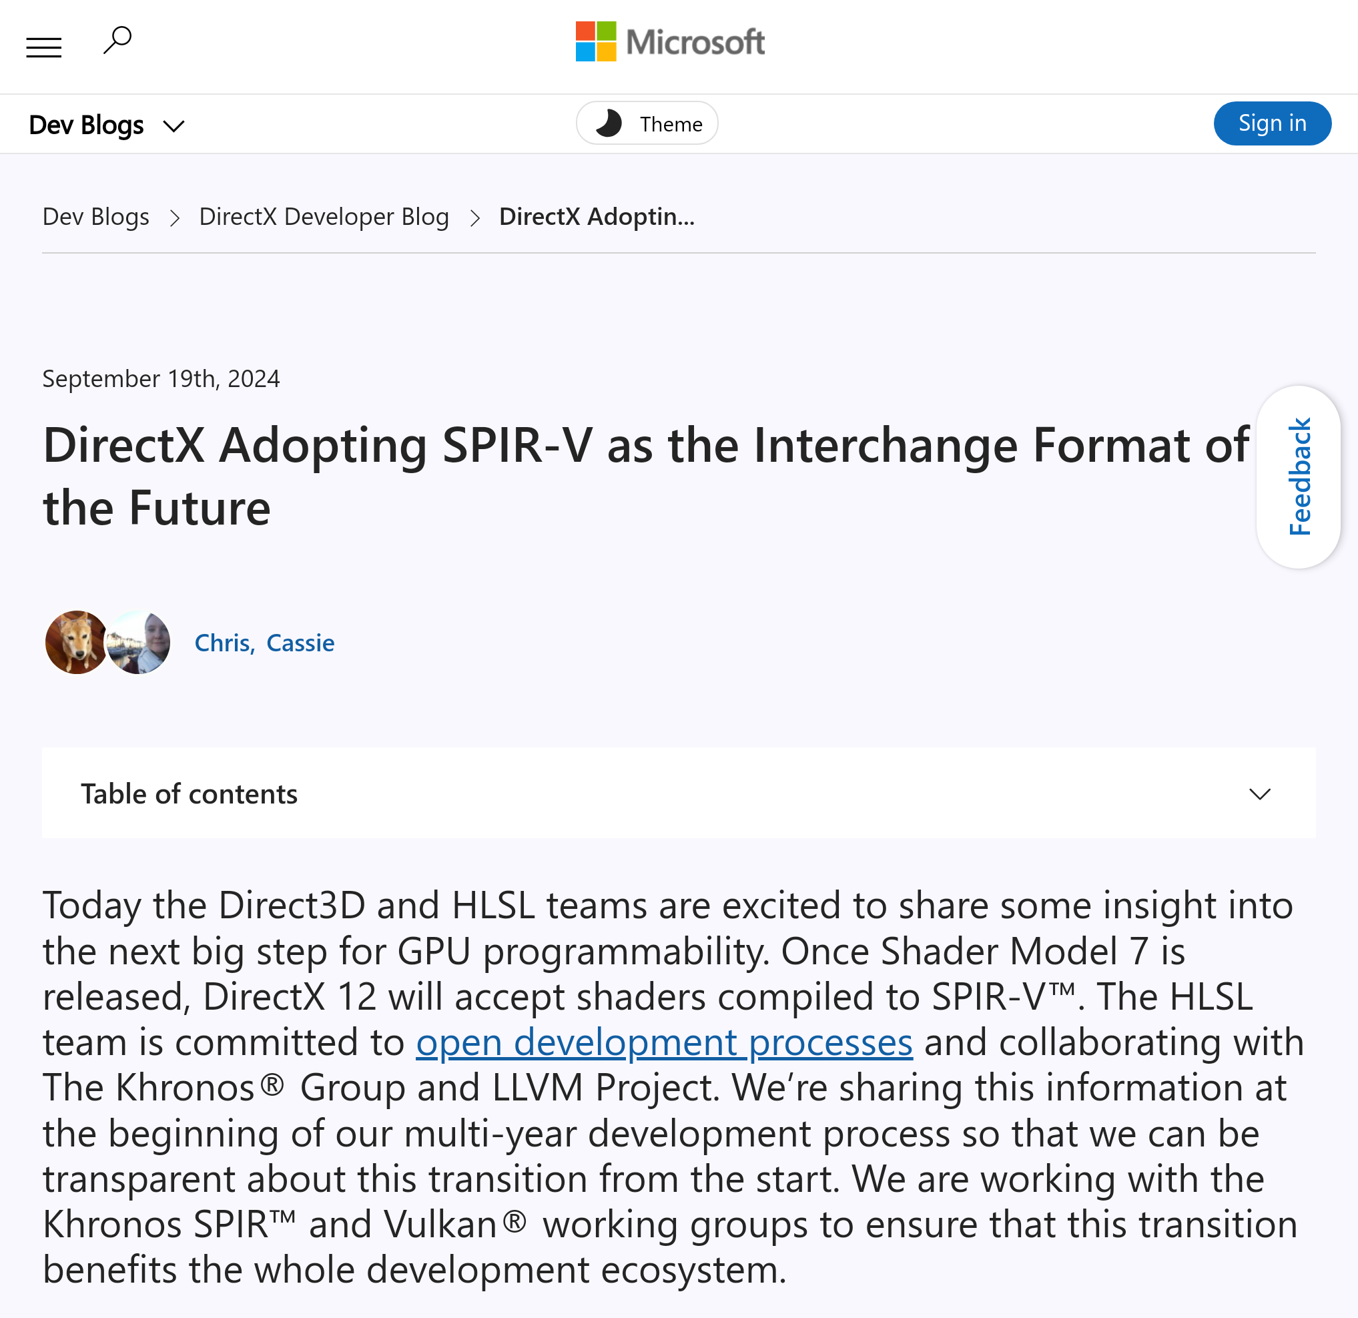This screenshot has width=1358, height=1318.
Task: Click the moon icon in Theme button
Action: point(609,123)
